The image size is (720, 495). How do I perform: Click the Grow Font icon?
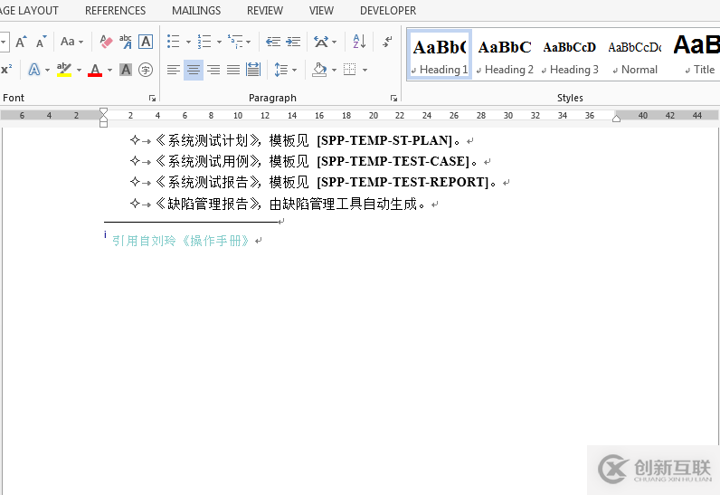21,42
